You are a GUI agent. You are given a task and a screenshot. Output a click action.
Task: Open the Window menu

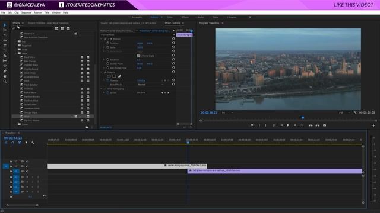[56, 12]
